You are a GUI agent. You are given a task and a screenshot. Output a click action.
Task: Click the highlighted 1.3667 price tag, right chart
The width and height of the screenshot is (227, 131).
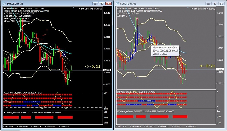click(220, 69)
